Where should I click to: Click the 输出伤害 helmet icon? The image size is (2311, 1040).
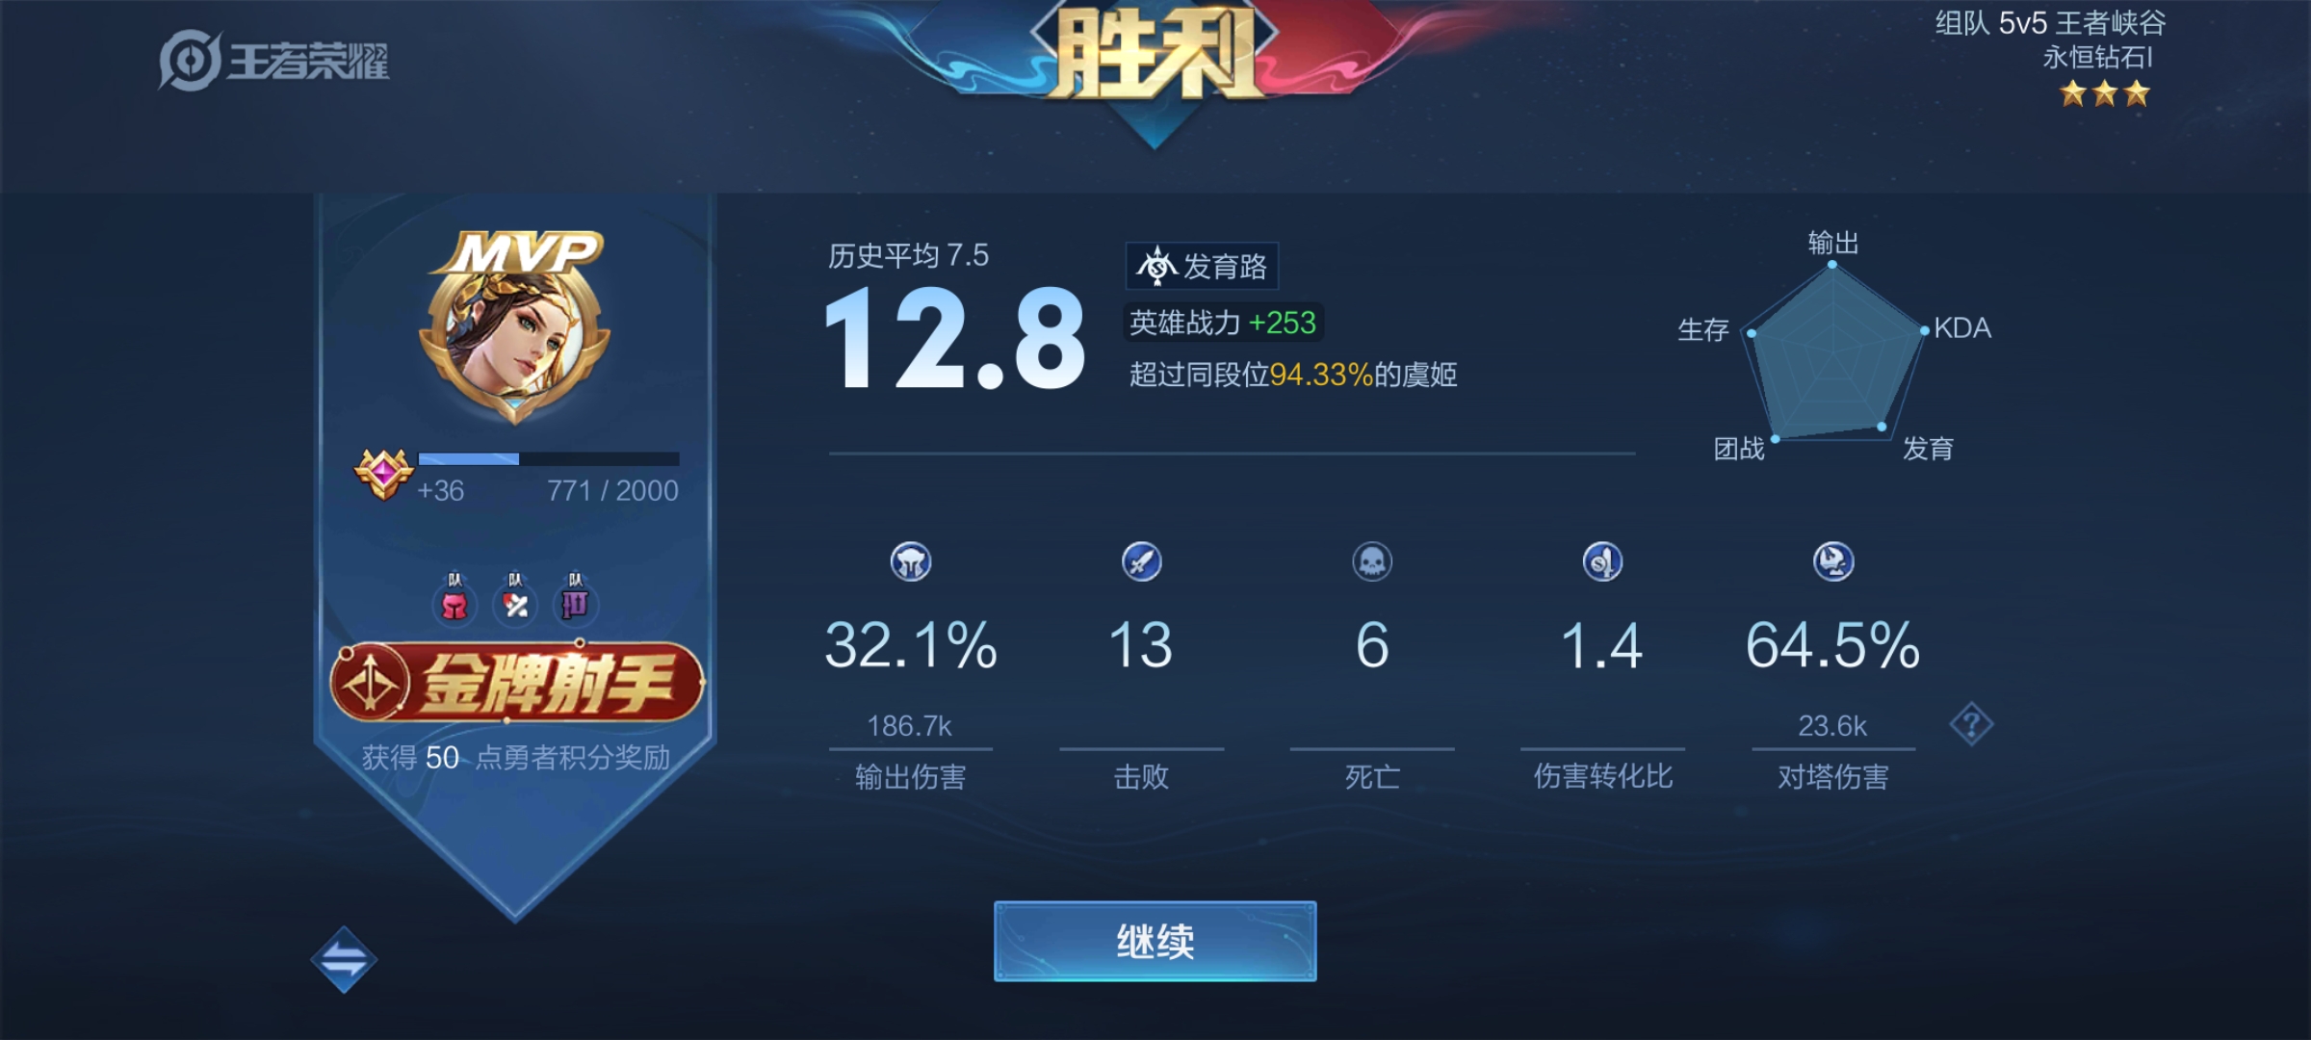tap(911, 561)
